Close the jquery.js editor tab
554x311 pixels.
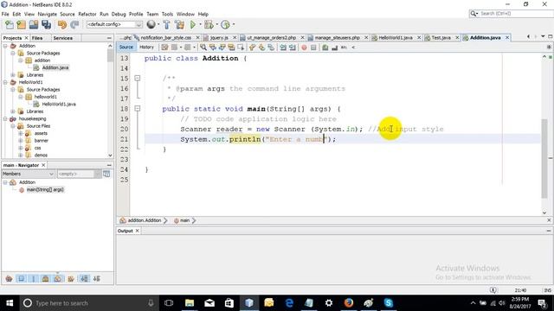coord(235,37)
